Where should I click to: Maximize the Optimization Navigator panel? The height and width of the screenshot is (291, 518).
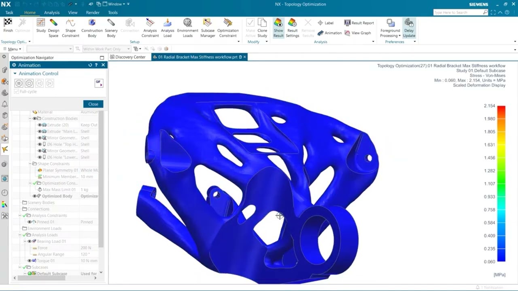(102, 58)
